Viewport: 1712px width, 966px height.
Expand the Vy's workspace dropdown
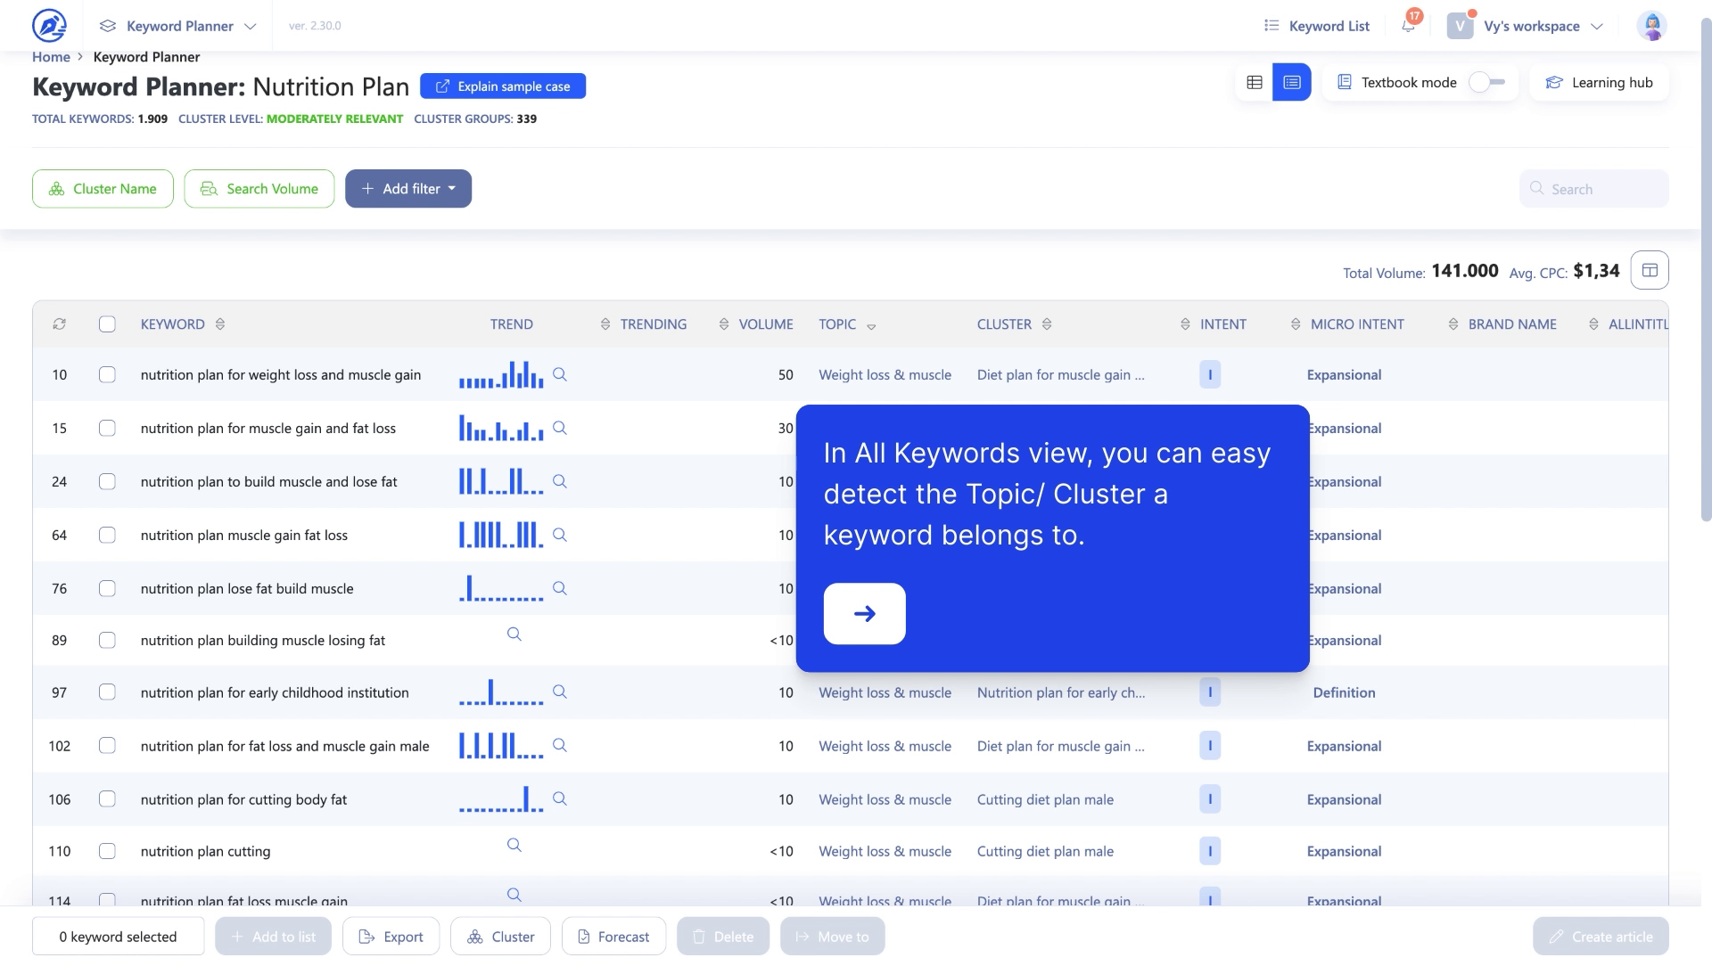point(1597,25)
